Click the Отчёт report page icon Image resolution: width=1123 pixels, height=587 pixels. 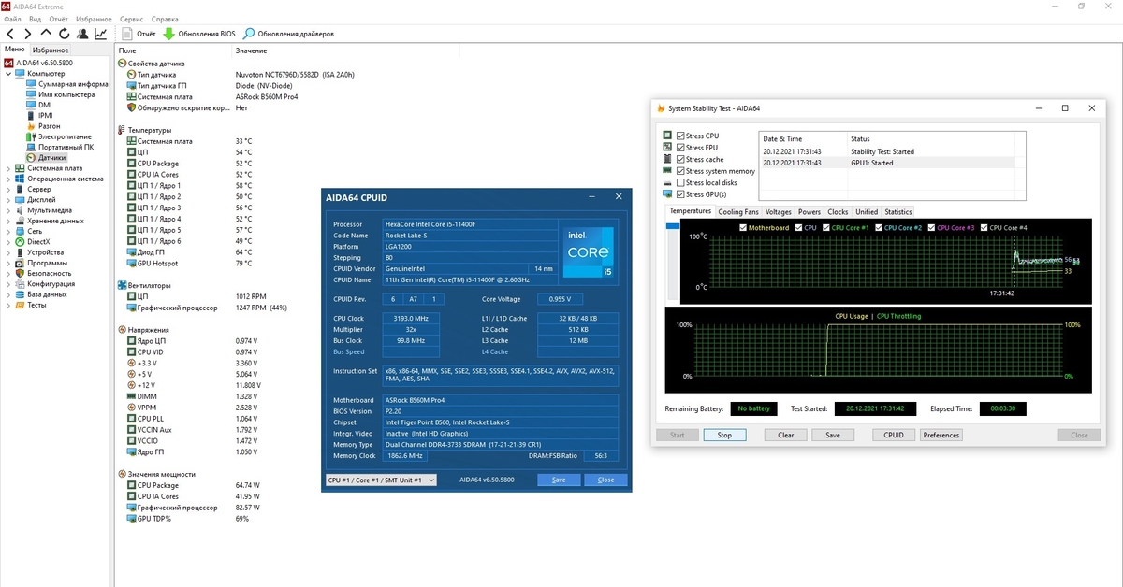(x=128, y=34)
